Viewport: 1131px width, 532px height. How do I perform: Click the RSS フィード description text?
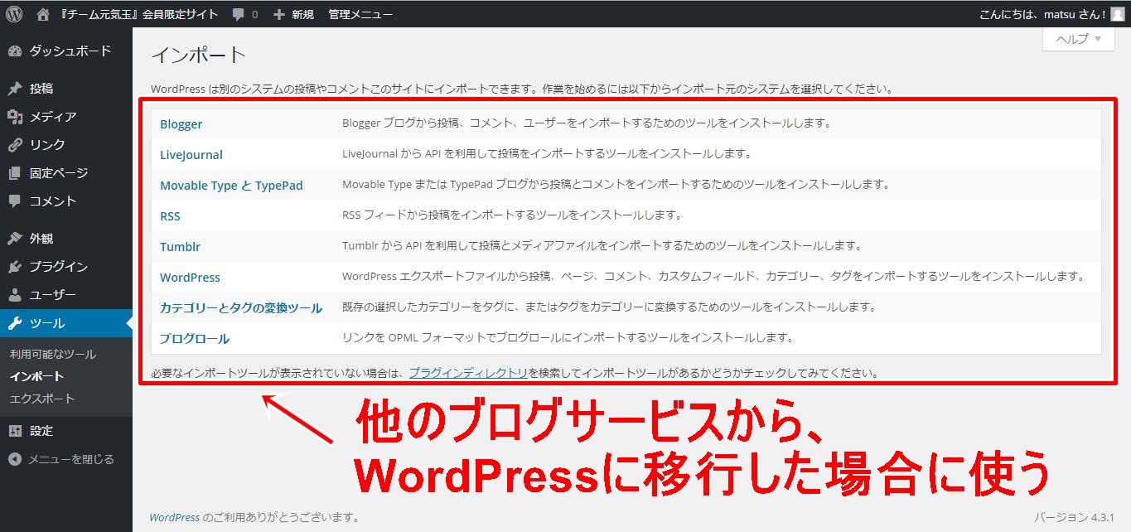coord(512,215)
